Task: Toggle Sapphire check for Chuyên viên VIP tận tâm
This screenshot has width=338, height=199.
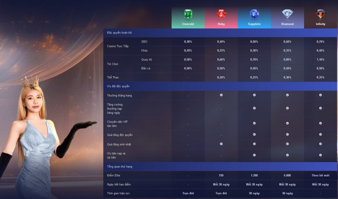Action: [254, 123]
